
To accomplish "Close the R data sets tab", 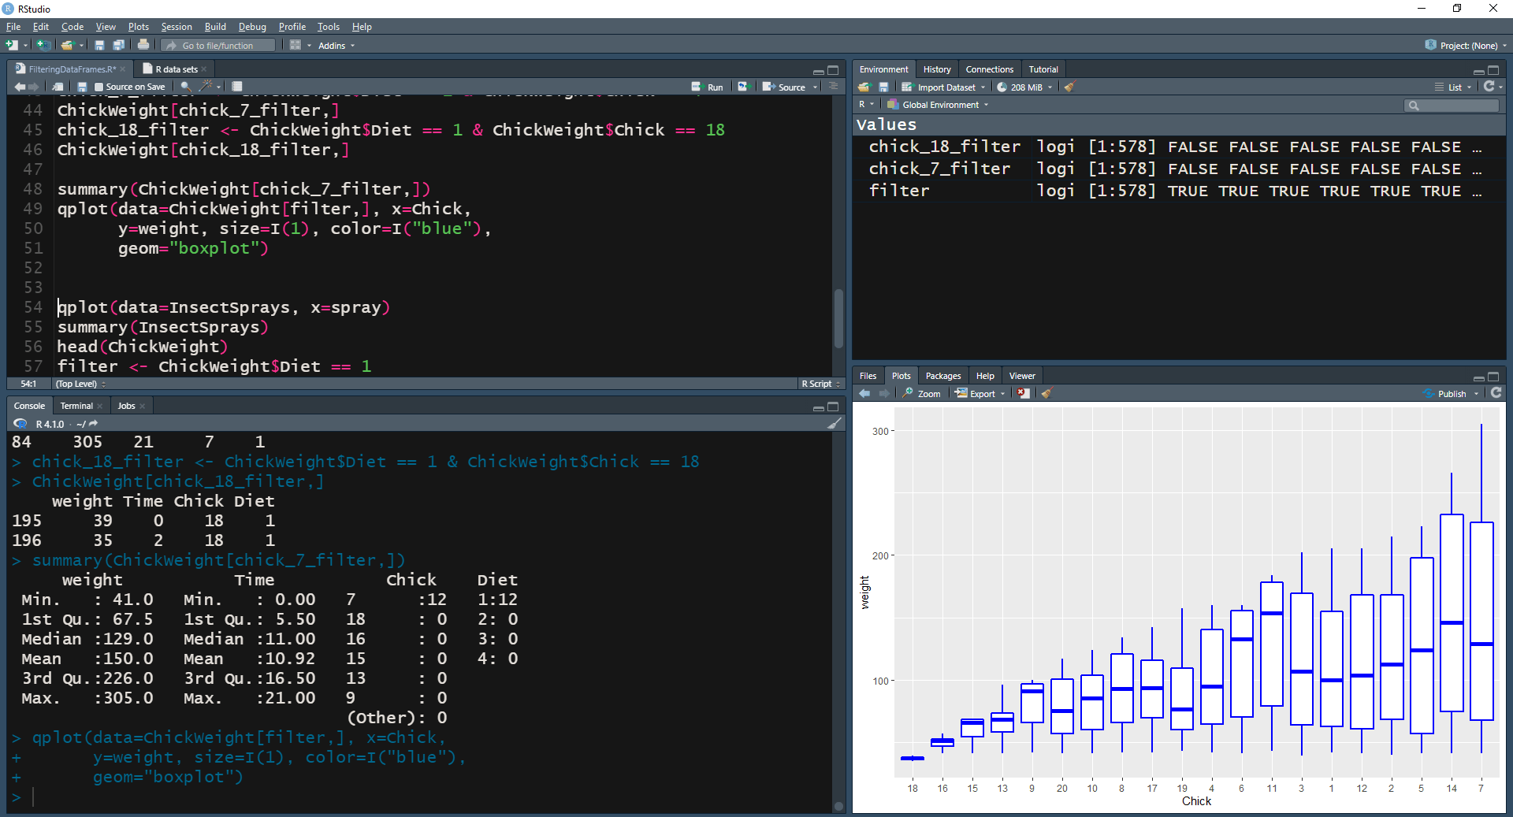I will click(204, 69).
